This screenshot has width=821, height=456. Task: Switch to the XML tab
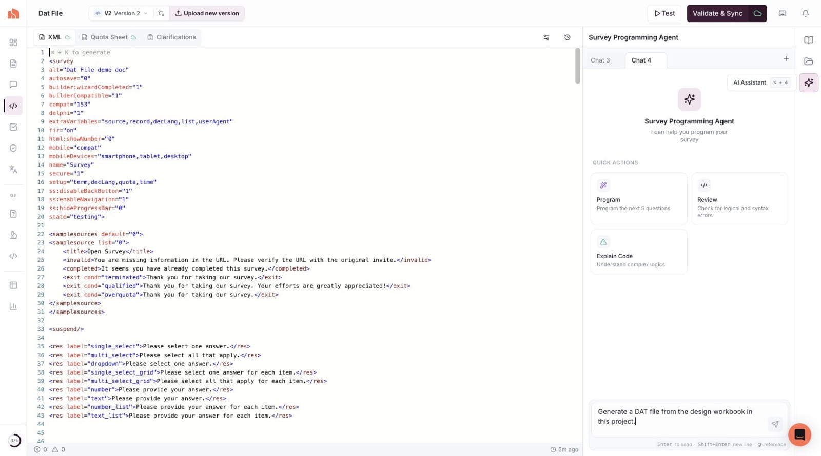click(x=54, y=37)
